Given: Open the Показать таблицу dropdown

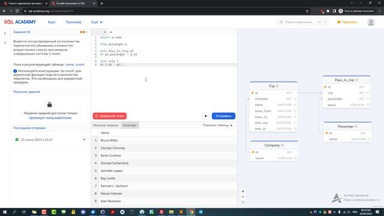Looking at the screenshot, I should (x=217, y=125).
